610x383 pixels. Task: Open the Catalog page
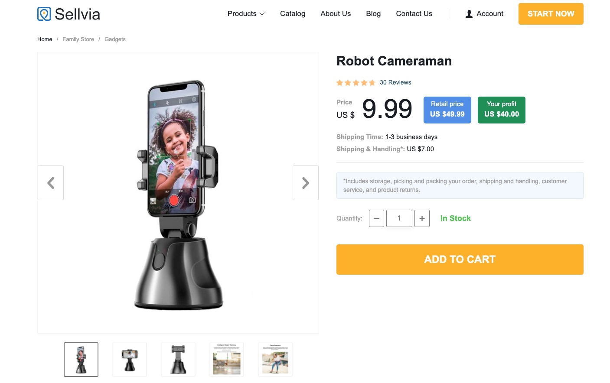(293, 14)
